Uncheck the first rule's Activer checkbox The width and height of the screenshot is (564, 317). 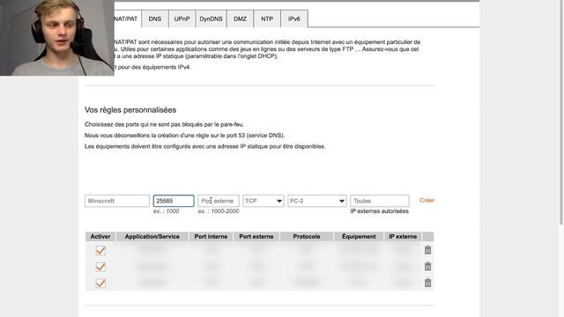[100, 250]
